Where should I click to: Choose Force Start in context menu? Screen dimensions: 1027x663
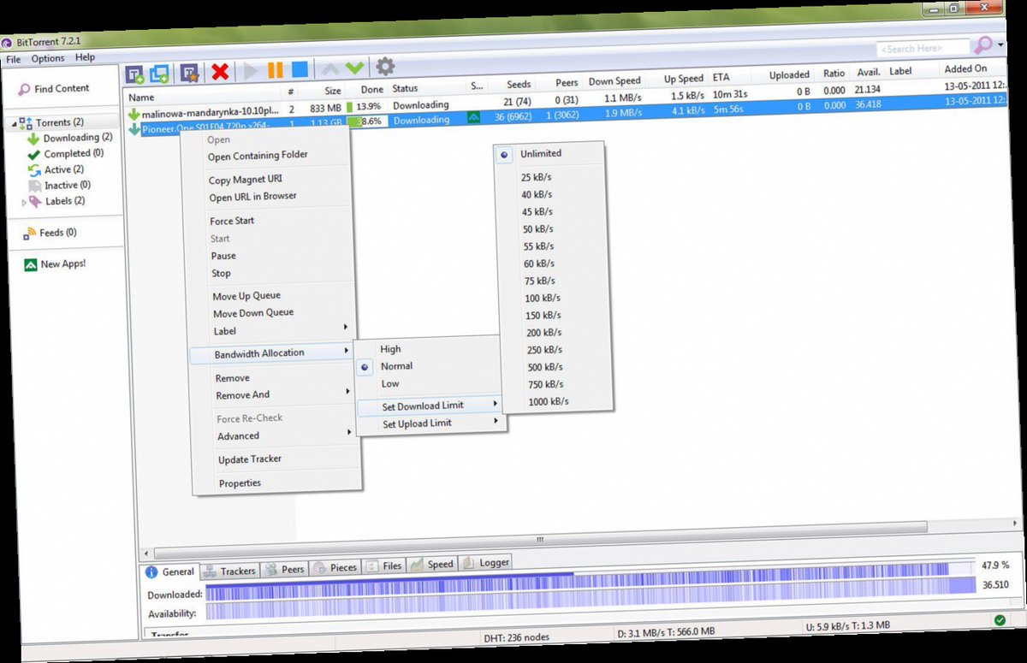[232, 221]
